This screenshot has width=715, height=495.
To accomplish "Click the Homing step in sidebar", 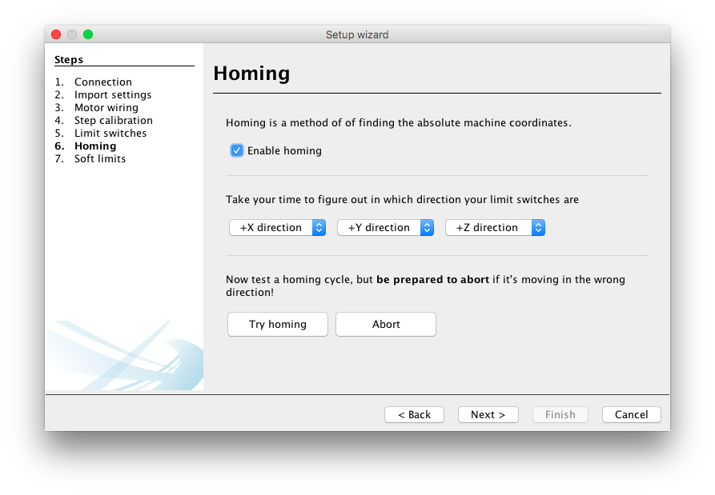I will (94, 146).
